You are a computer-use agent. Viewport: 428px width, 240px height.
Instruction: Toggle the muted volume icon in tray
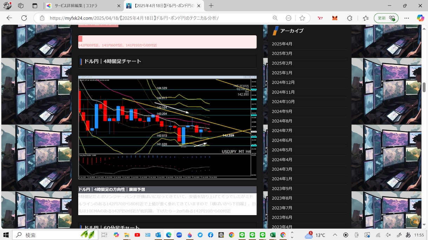coord(388,235)
